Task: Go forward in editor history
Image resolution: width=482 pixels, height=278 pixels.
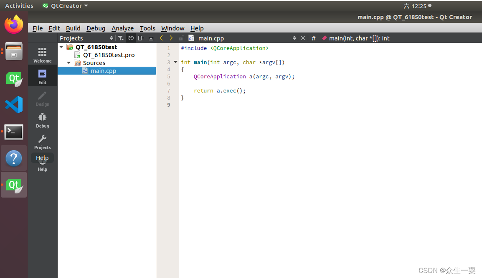Action: coord(171,38)
